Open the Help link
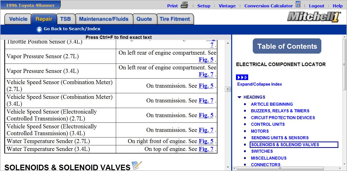Screen dimensions: 347x171 pos(338,6)
